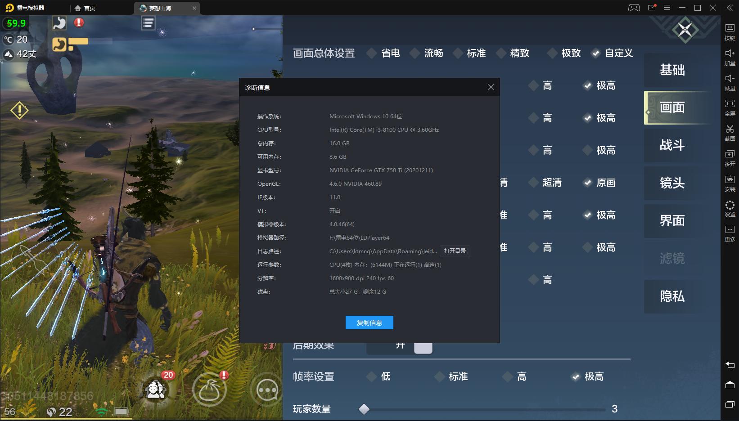Screen dimensions: 739x421
Task: Open the bag inventory icon in the game
Action: click(x=209, y=390)
